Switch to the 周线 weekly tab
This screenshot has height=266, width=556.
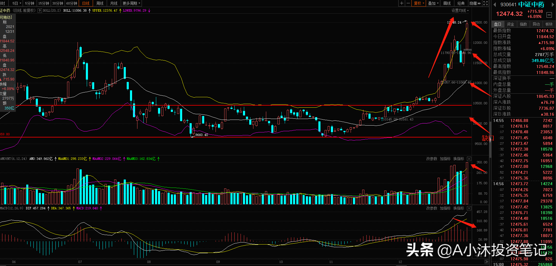coord(100,3)
